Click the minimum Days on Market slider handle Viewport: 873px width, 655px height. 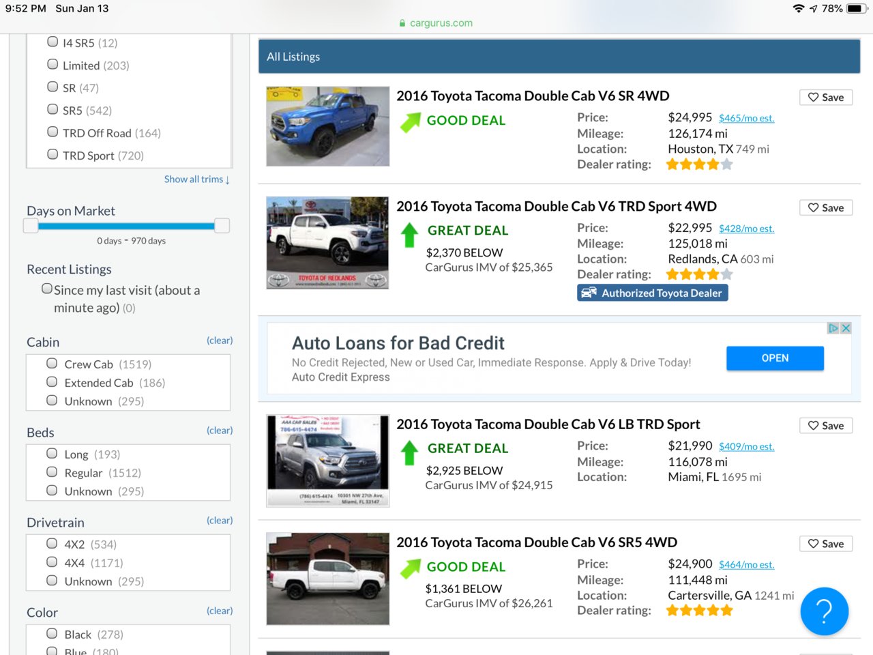(31, 226)
